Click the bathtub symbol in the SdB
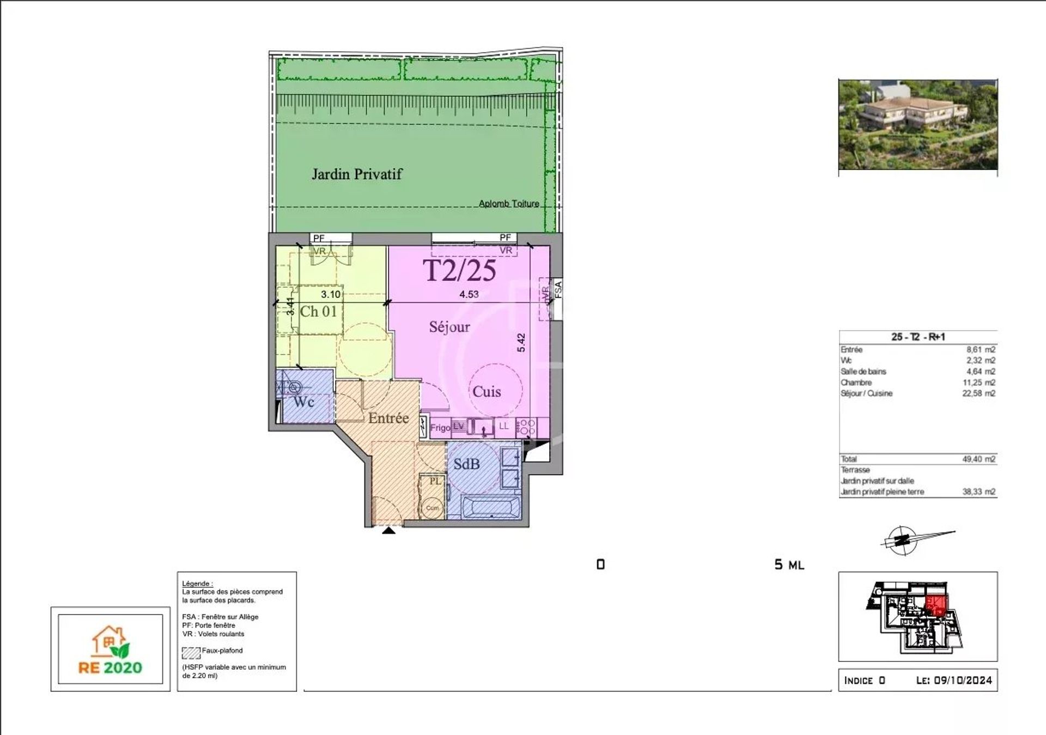This screenshot has height=735, width=1046. point(492,508)
